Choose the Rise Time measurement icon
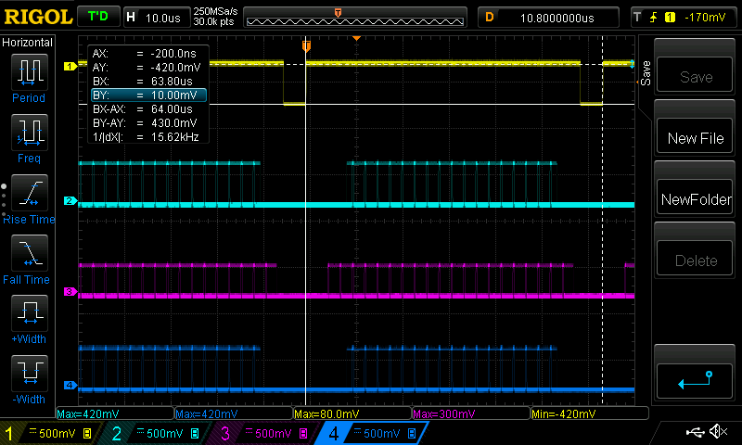This screenshot has height=445, width=742. coord(29,193)
